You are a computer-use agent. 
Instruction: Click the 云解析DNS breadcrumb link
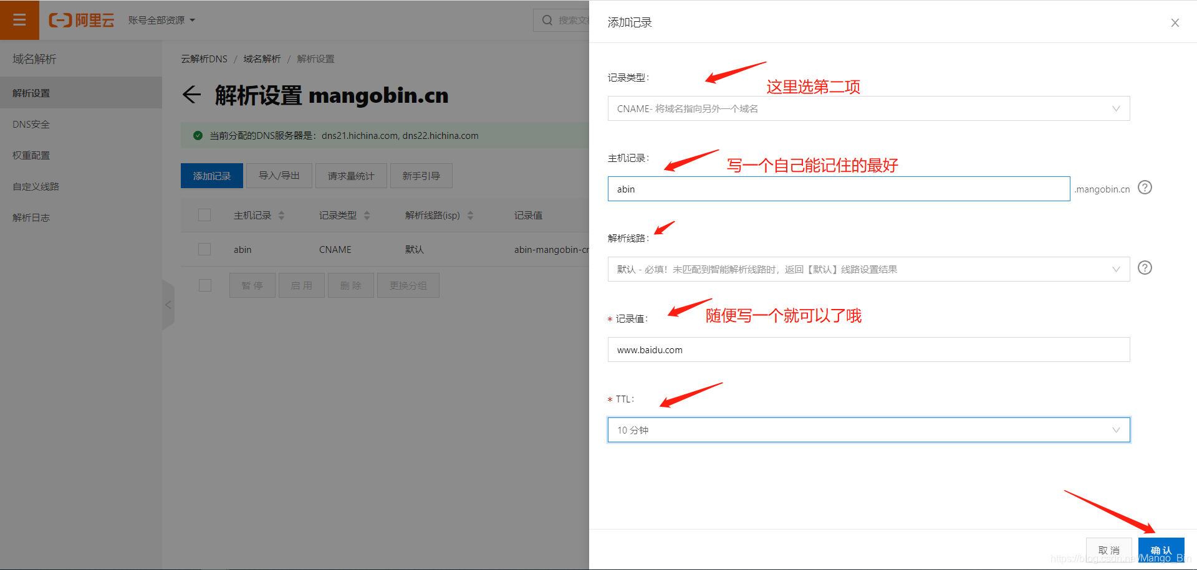204,59
